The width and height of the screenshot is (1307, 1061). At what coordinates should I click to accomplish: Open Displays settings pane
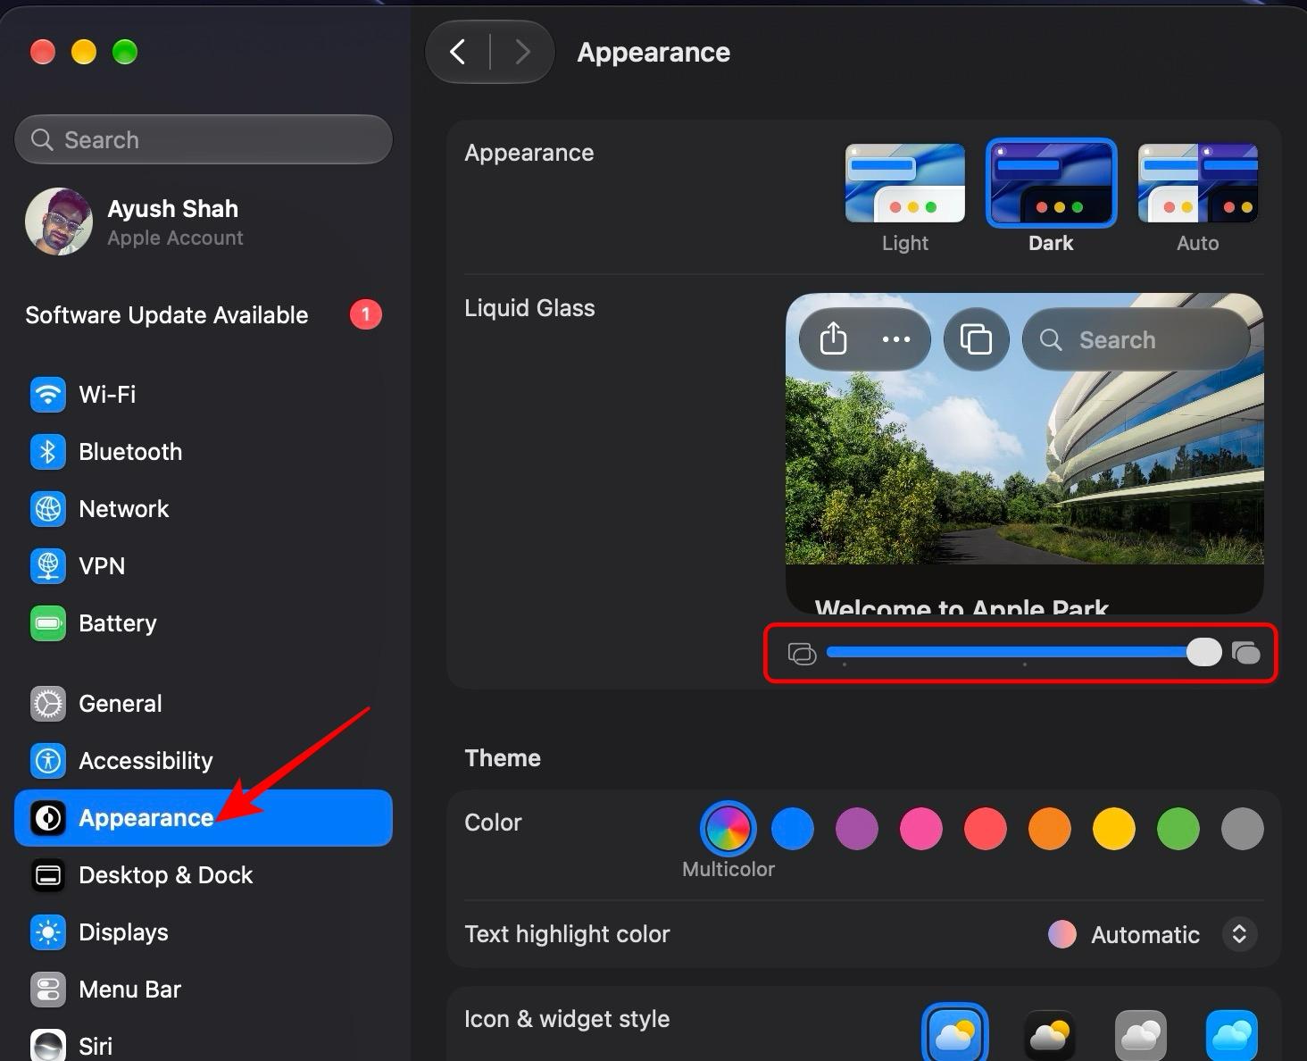pos(204,932)
